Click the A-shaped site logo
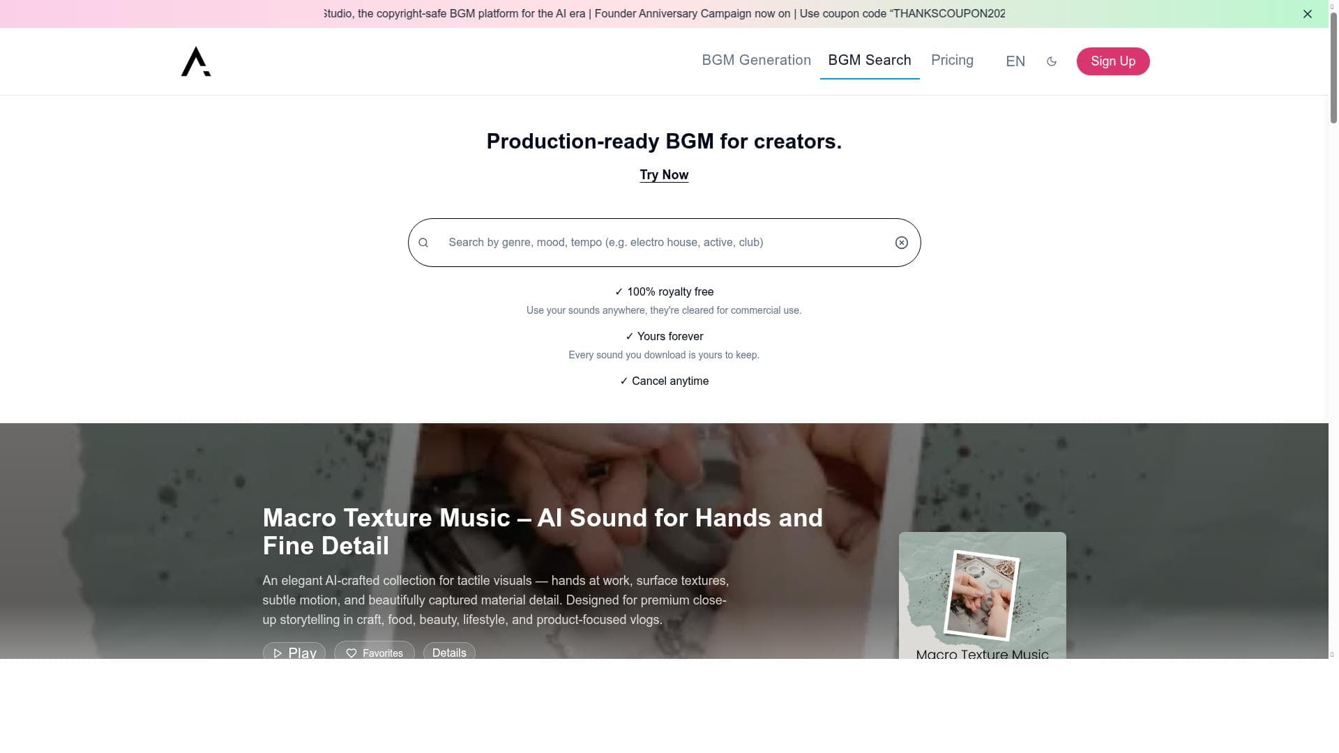Screen dimensions: 1339x753 [196, 61]
